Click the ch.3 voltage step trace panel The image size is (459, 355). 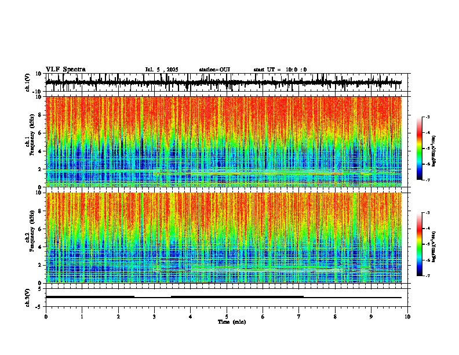coord(227,298)
